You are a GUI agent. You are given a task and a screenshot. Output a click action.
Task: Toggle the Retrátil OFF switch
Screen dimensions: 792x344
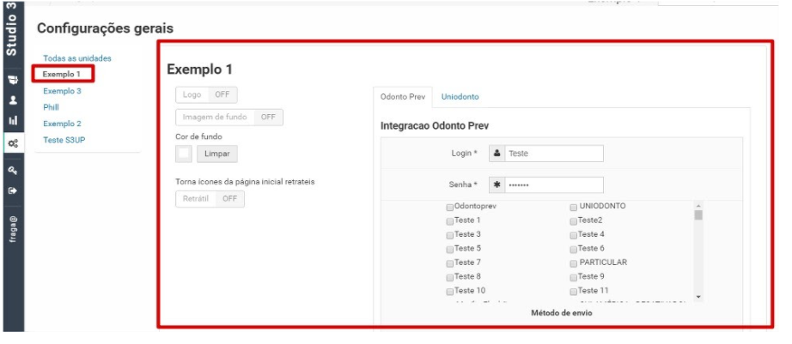click(x=210, y=199)
